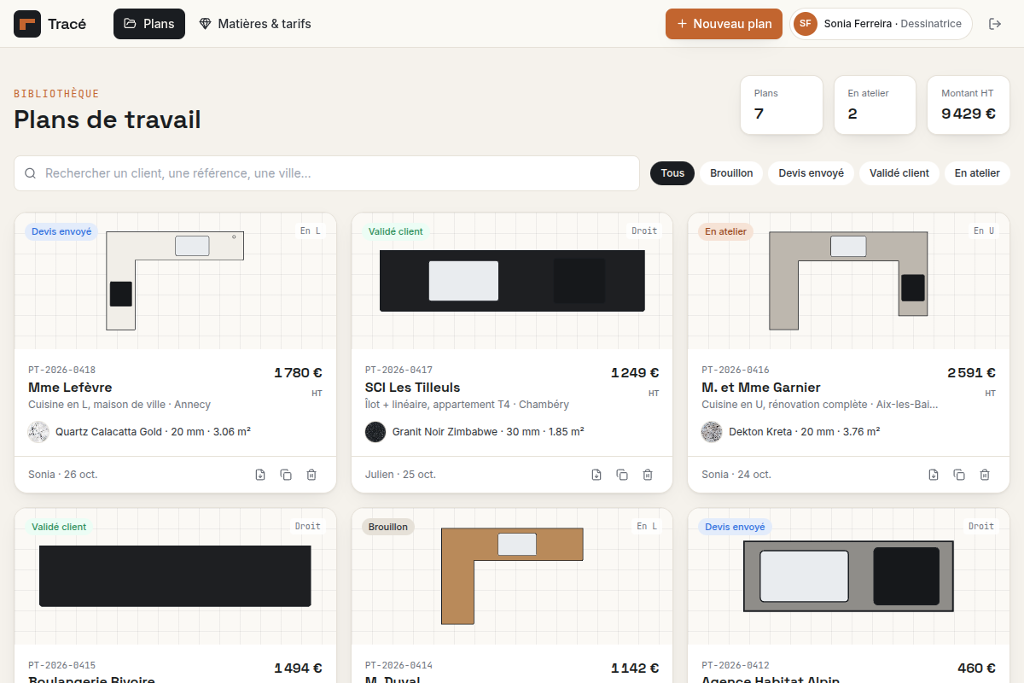
Task: Click the price 2 591 €
Action: click(972, 373)
